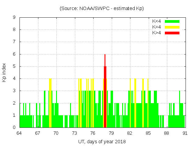Click the 'Kp index' y-axis label
This screenshot has width=195, height=146.
coord(4,73)
